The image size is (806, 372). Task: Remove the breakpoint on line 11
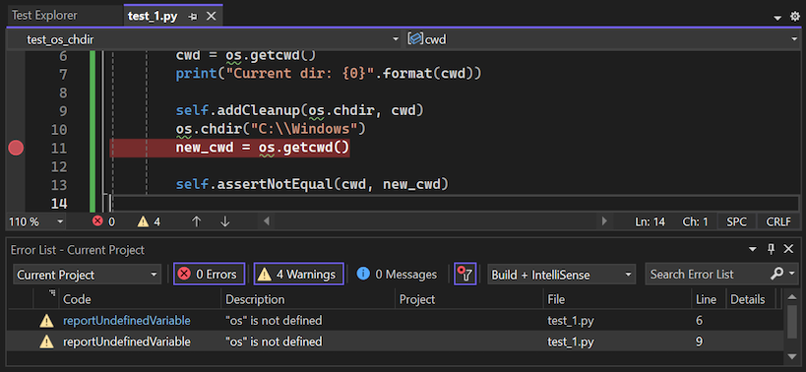pyautogui.click(x=16, y=149)
